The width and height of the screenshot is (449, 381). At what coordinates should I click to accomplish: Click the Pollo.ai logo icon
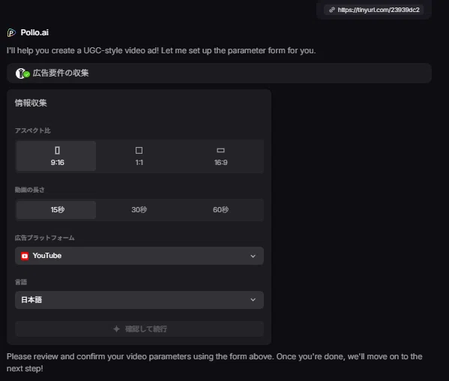coord(11,33)
